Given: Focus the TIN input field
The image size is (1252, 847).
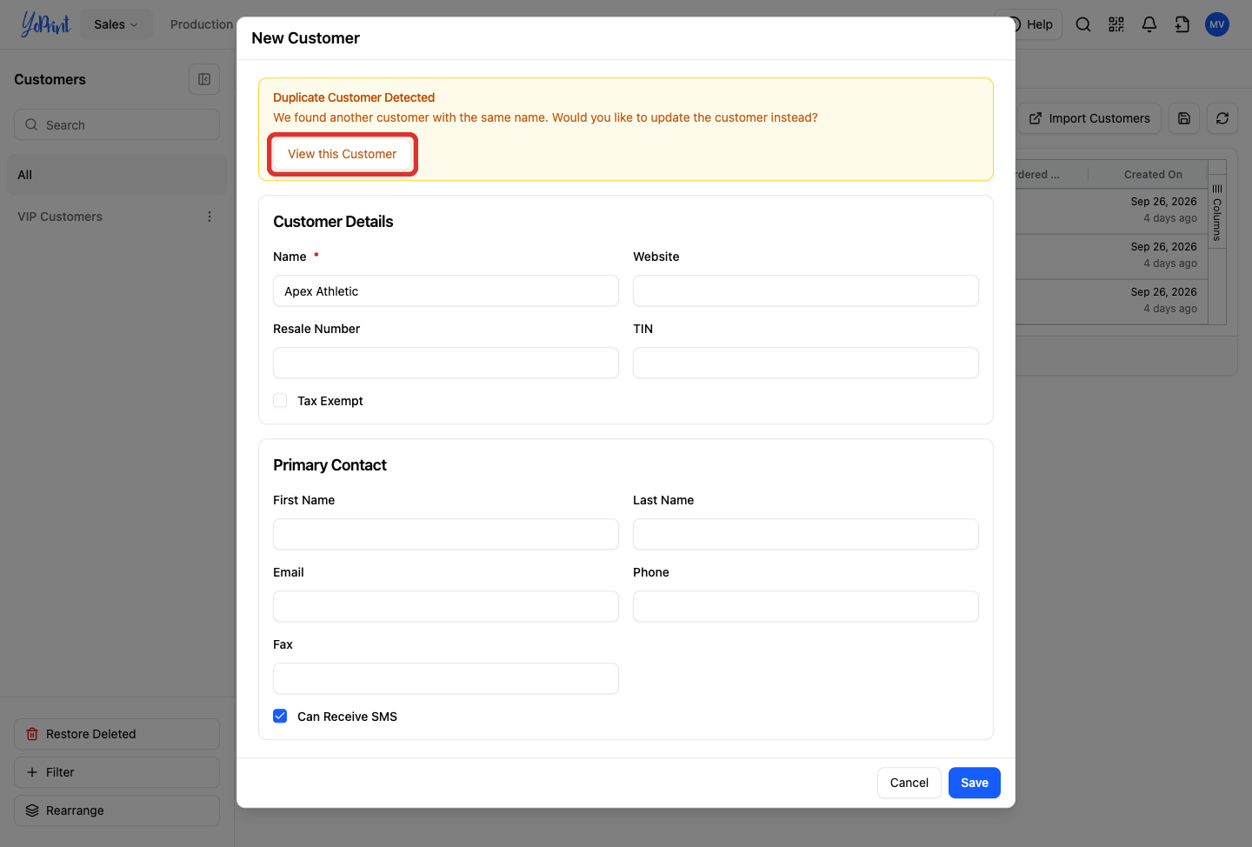Looking at the screenshot, I should pyautogui.click(x=806, y=363).
